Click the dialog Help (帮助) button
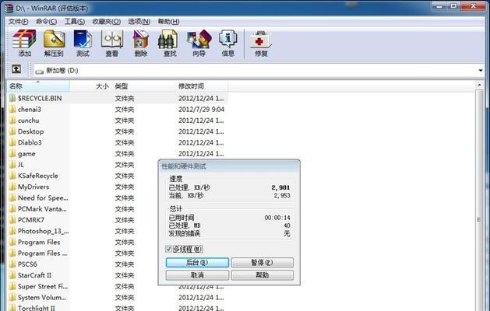The image size is (490, 311). [263, 275]
